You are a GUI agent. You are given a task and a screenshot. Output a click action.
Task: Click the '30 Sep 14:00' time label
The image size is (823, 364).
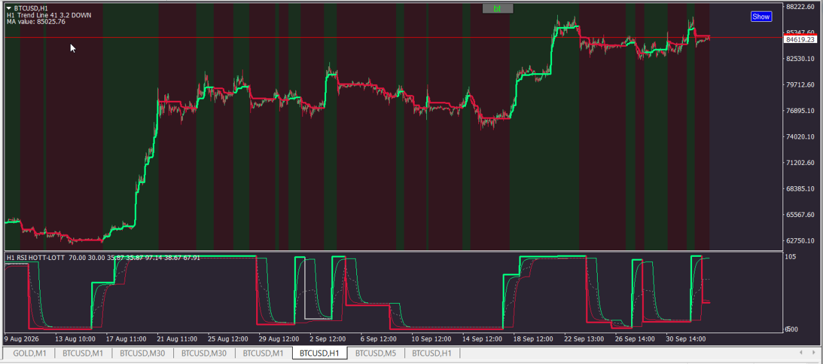(x=685, y=338)
